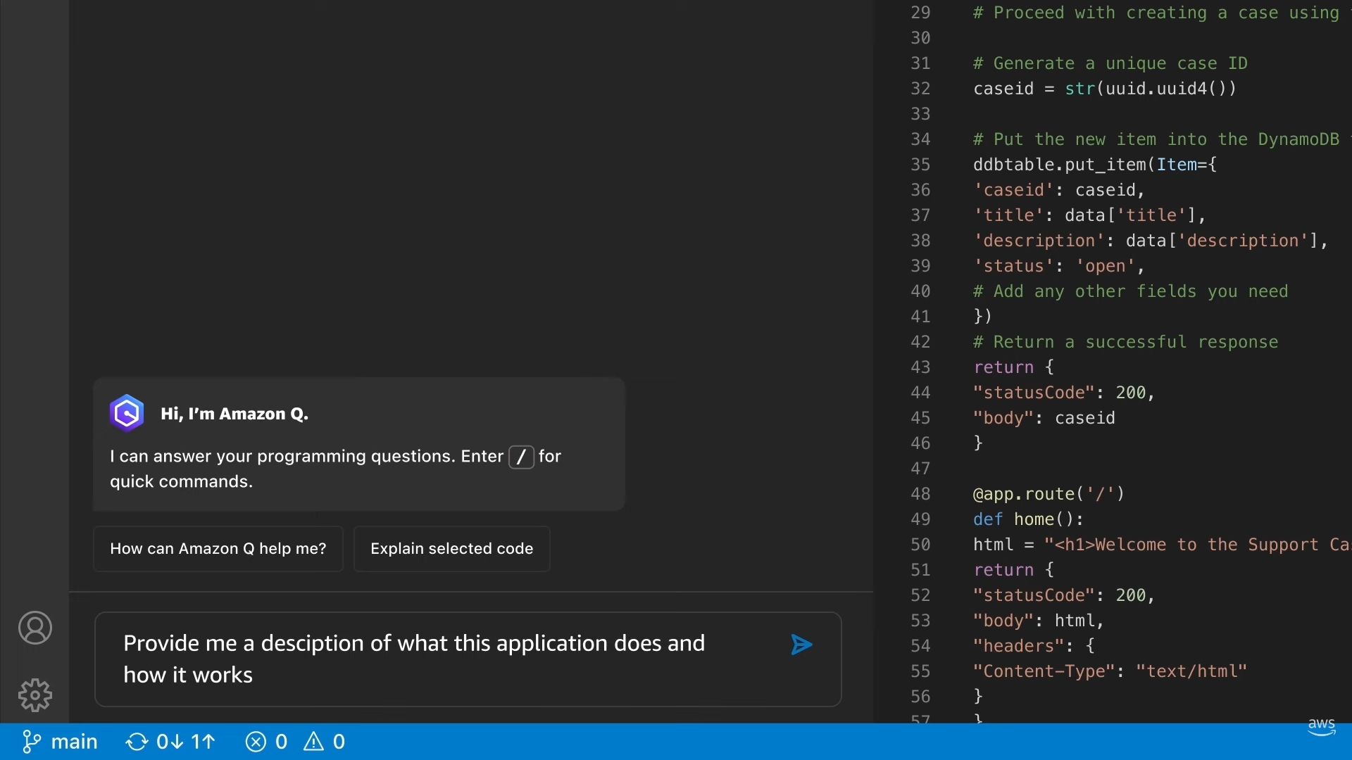1352x760 pixels.
Task: Click the '"body": caseid' code line
Action: coord(1044,418)
